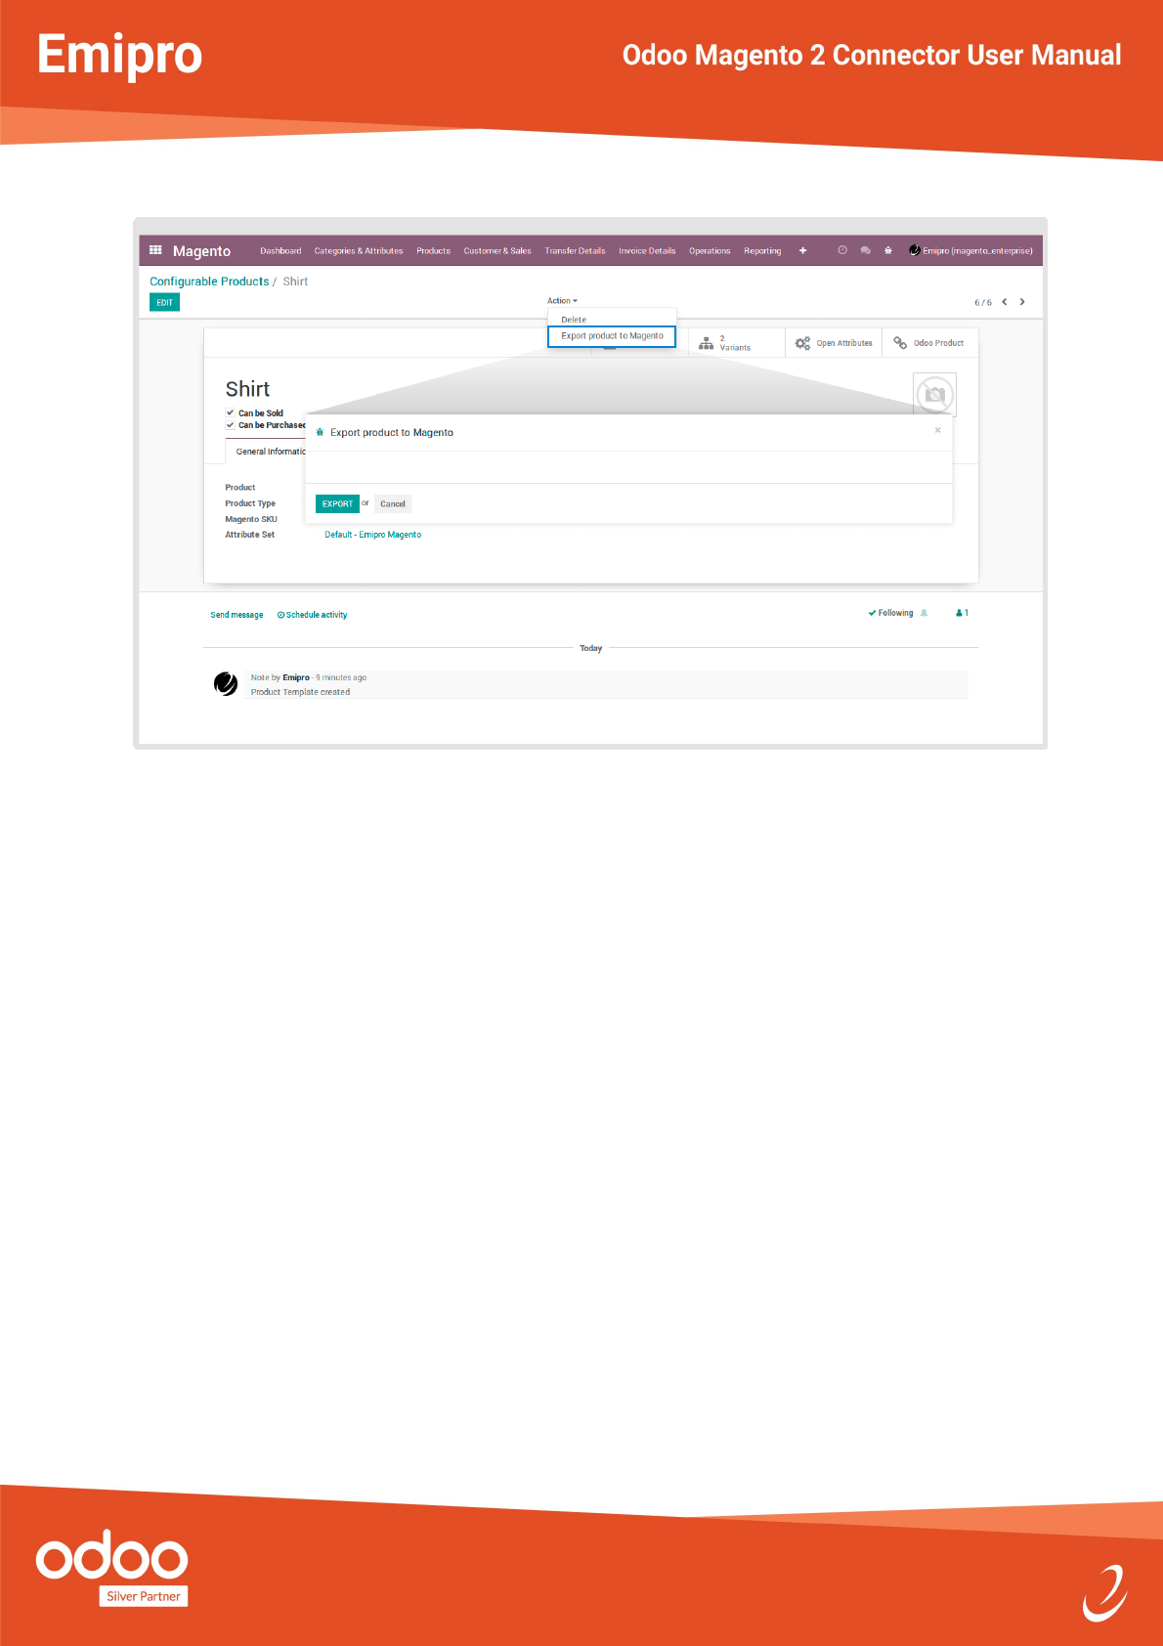Click the Shirt product title

click(247, 389)
